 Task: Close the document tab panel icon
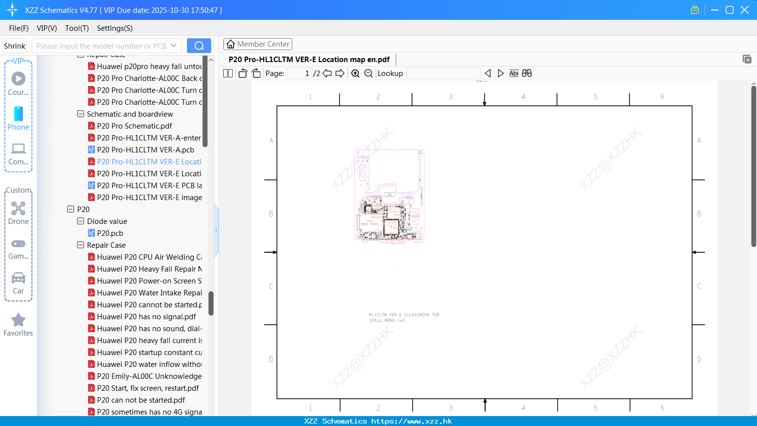tap(747, 59)
